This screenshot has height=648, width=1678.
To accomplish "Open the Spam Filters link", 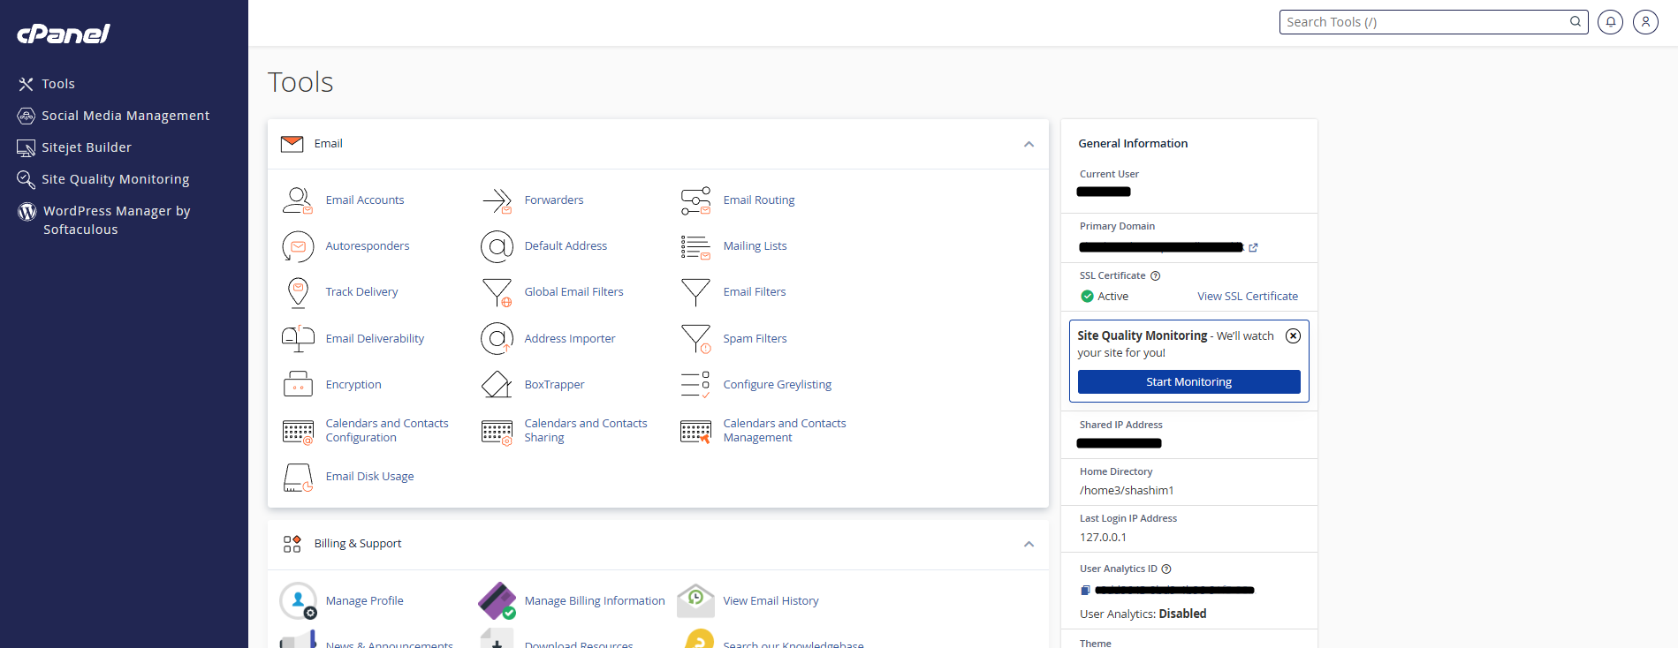I will click(755, 339).
